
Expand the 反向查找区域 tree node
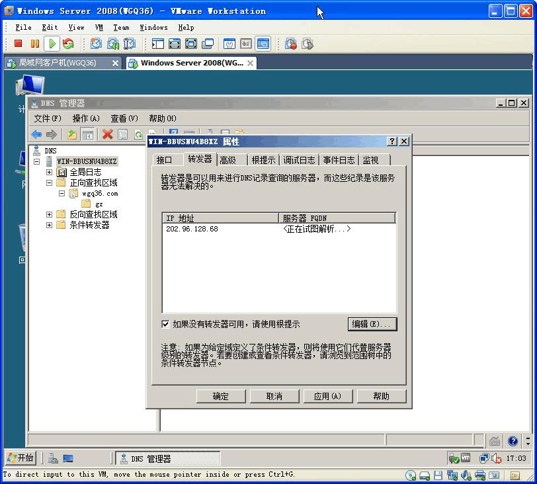tap(50, 214)
